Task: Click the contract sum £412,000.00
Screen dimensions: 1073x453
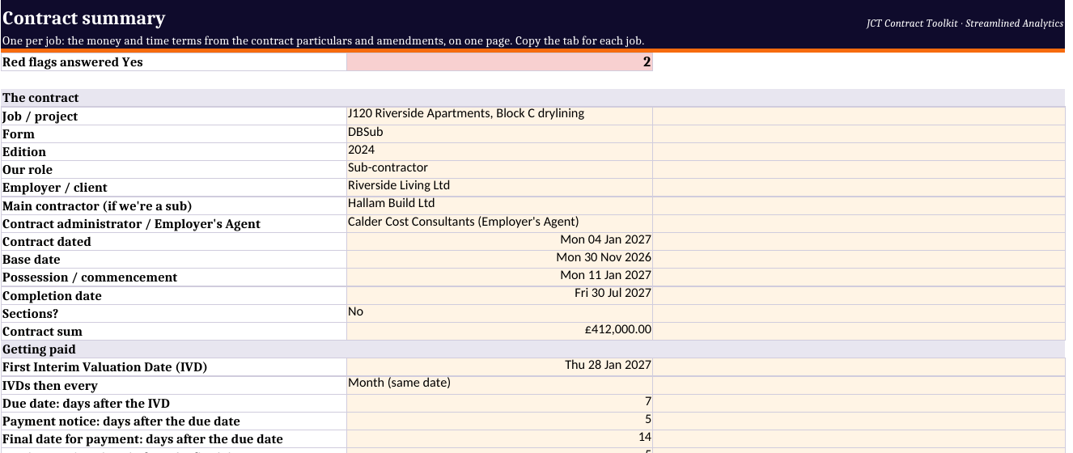Action: tap(499, 331)
